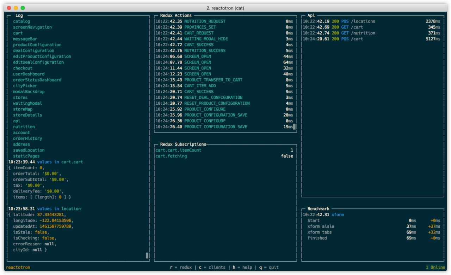
Task: Click 'dealConfiguration' log entry
Action: point(34,51)
